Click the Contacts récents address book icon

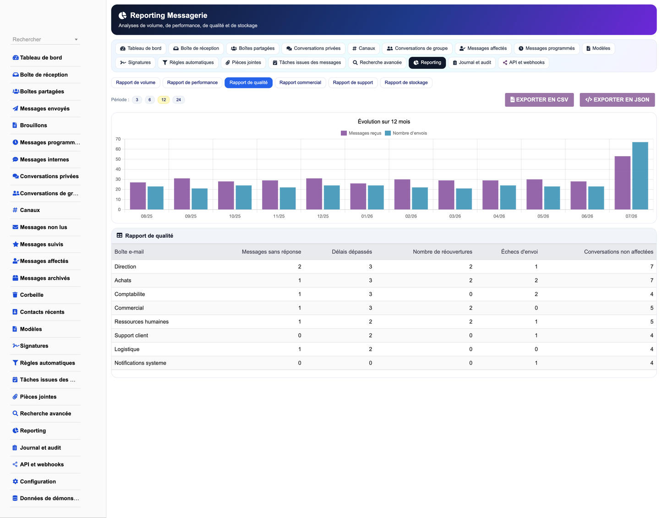click(x=15, y=312)
